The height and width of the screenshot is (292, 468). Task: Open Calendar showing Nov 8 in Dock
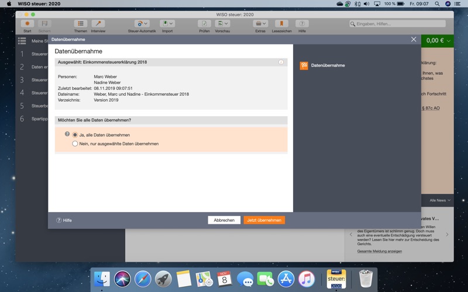[225, 279]
